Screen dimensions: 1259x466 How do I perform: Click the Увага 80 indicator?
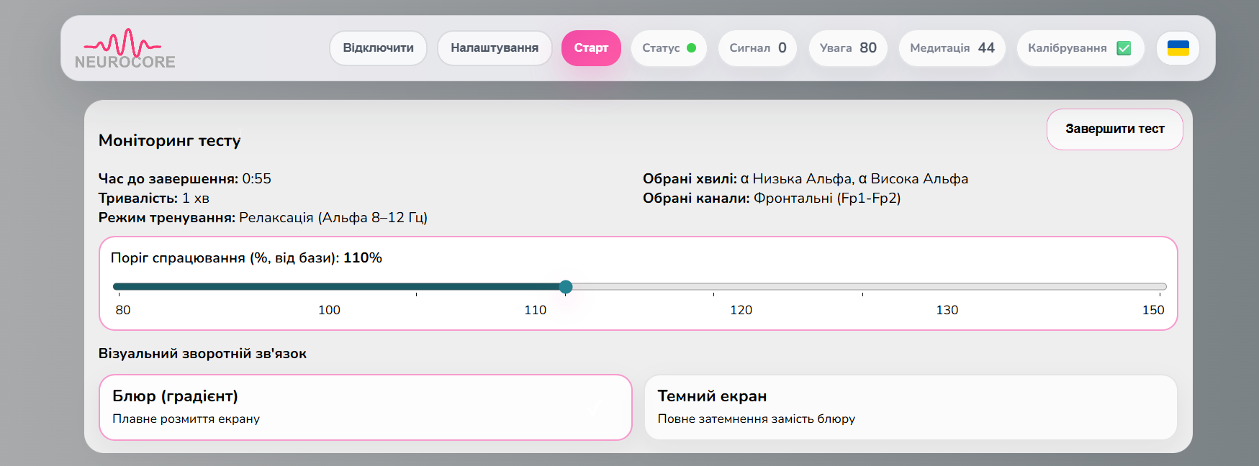848,48
